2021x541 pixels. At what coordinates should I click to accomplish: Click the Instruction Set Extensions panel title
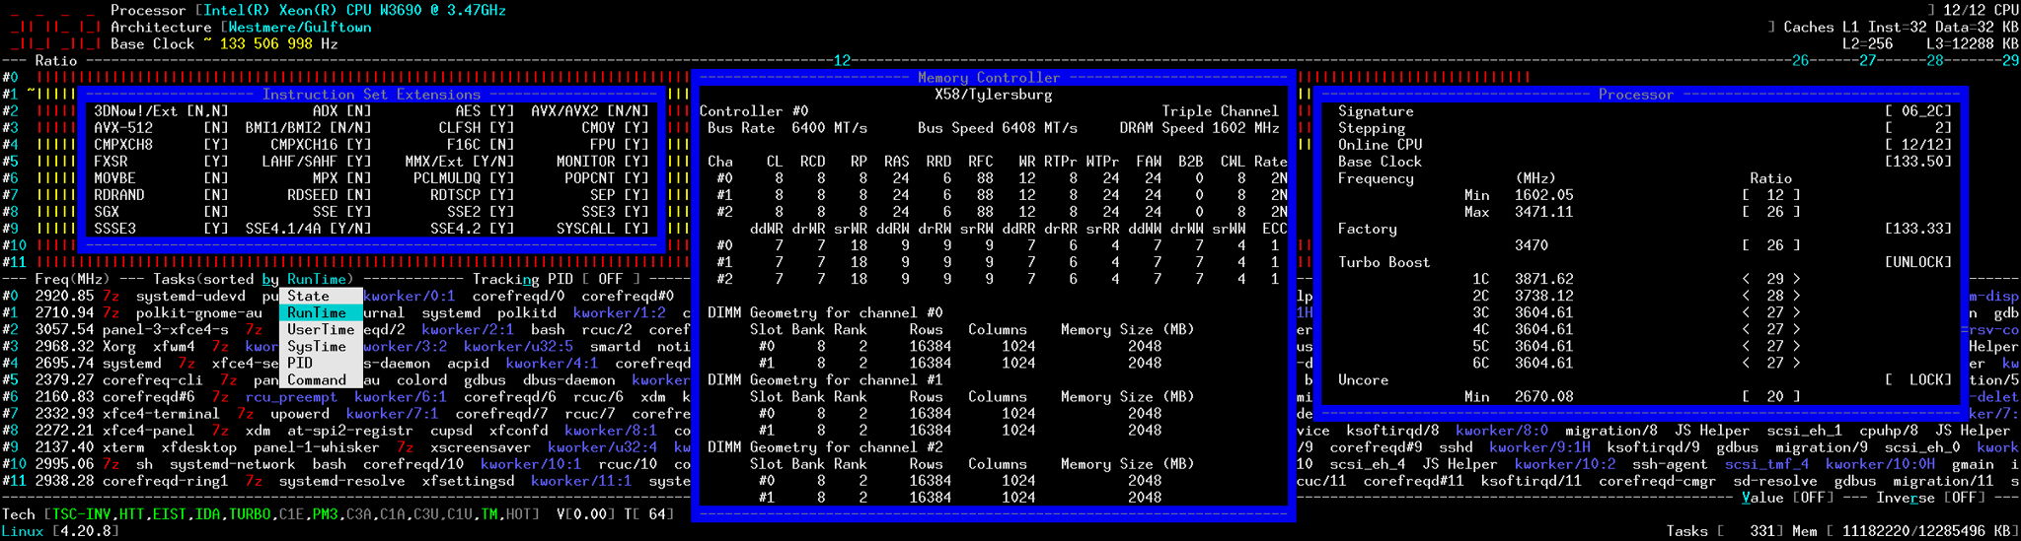tap(371, 95)
